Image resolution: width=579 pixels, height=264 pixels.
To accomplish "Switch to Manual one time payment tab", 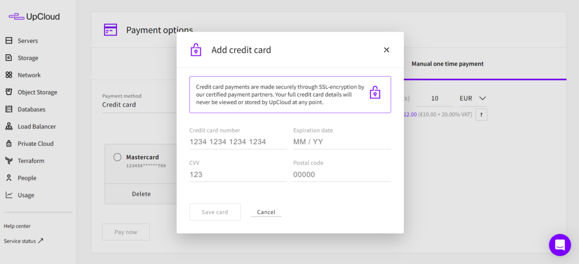I will point(447,64).
